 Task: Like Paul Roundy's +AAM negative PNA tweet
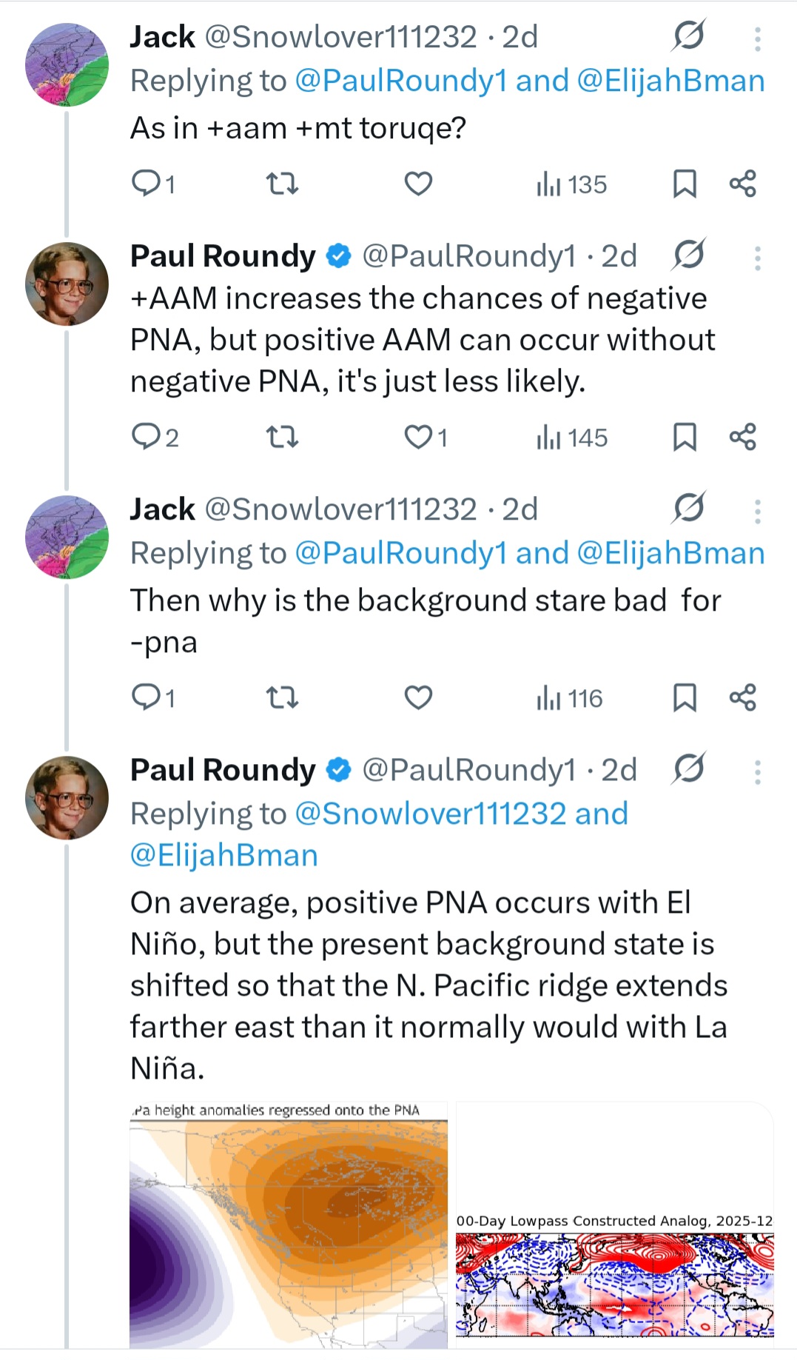[418, 437]
